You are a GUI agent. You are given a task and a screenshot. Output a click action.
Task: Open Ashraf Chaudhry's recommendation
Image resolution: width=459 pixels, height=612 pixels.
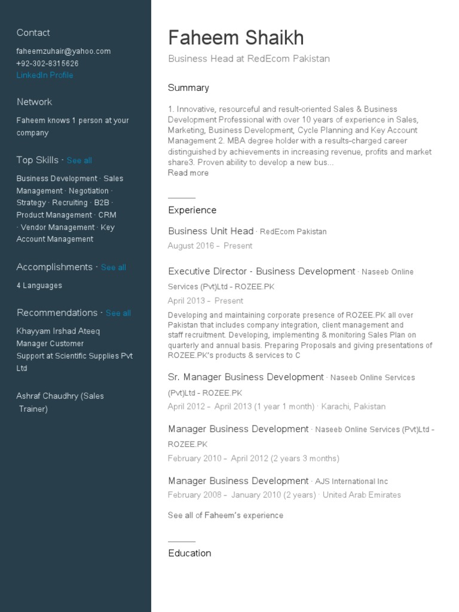[60, 396]
